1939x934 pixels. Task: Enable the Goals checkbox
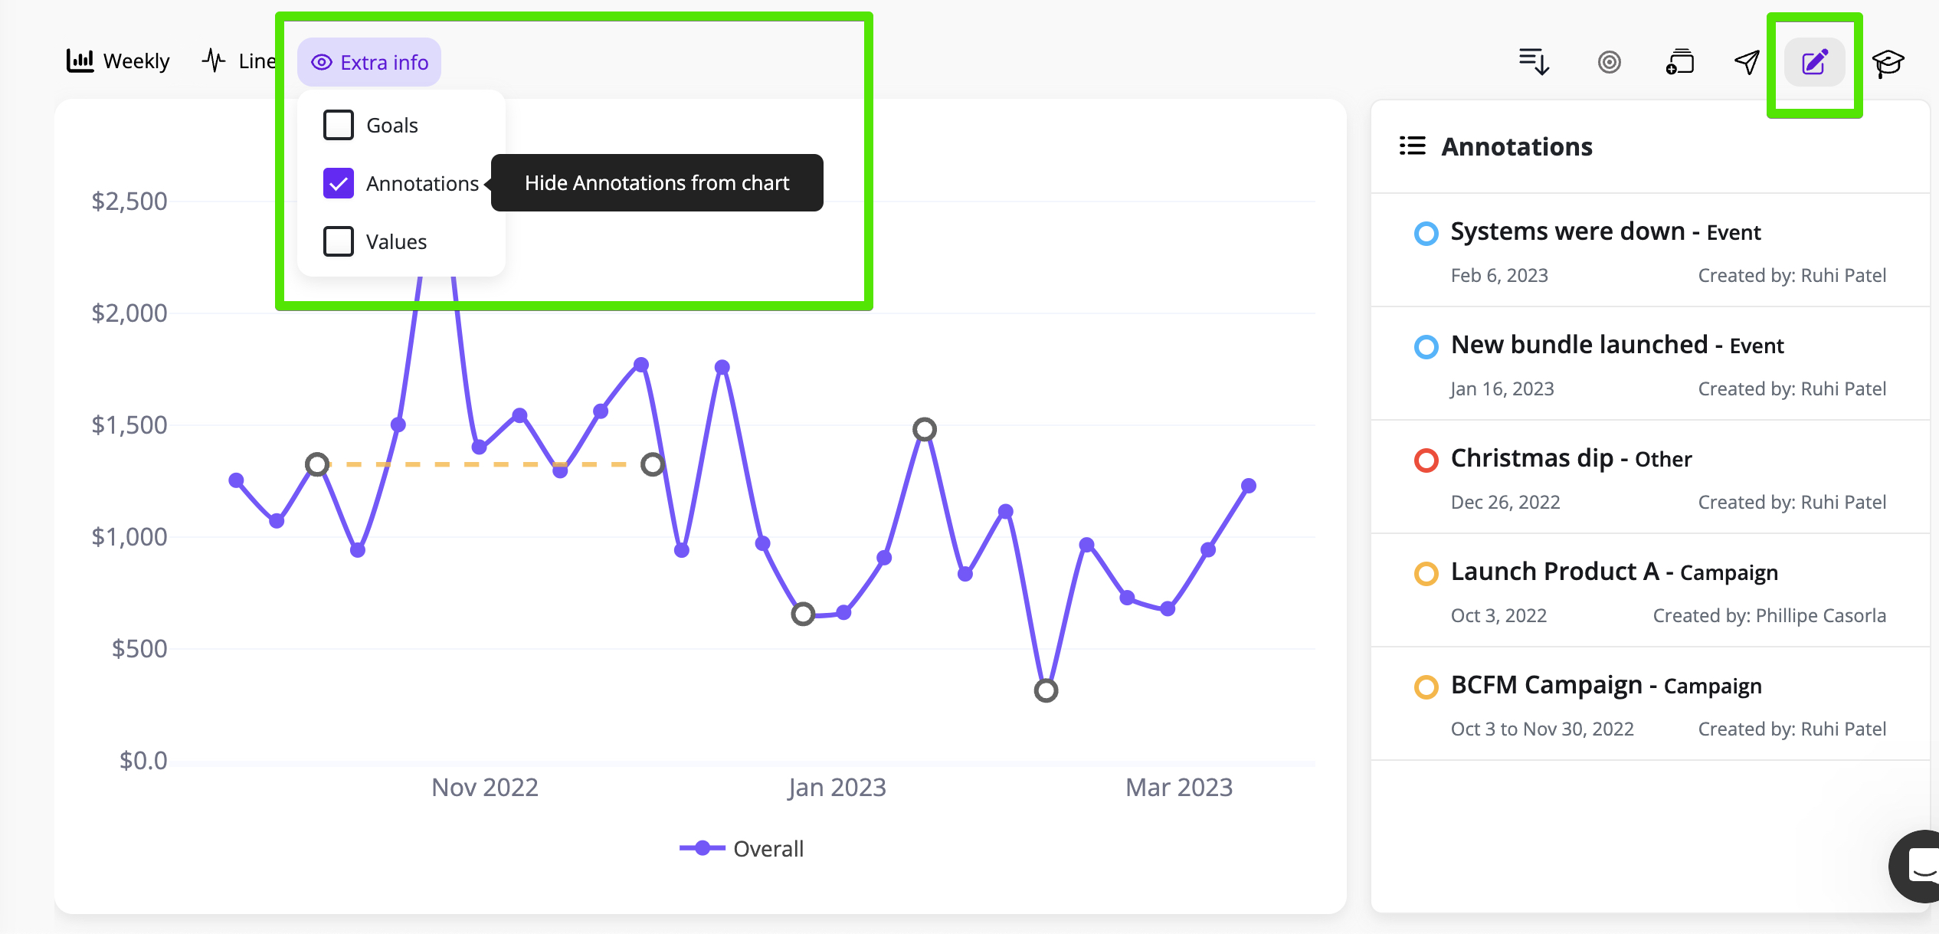pyautogui.click(x=339, y=125)
